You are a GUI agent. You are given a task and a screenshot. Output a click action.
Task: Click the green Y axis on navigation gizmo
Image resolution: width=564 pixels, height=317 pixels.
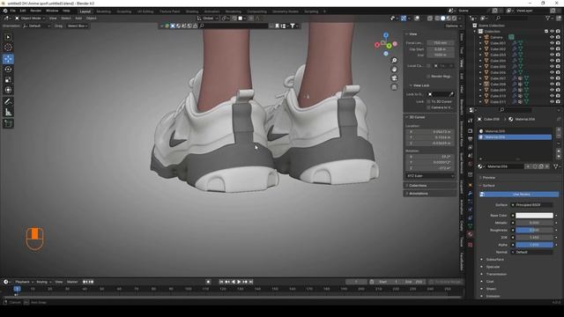tap(389, 46)
